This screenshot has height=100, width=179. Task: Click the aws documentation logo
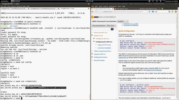(x=103, y=17)
